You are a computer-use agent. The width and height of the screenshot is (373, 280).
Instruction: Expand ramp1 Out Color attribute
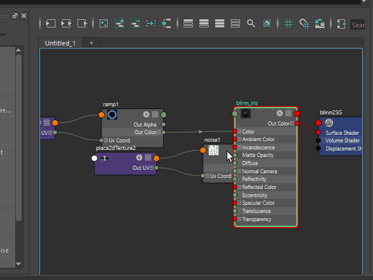point(159,132)
